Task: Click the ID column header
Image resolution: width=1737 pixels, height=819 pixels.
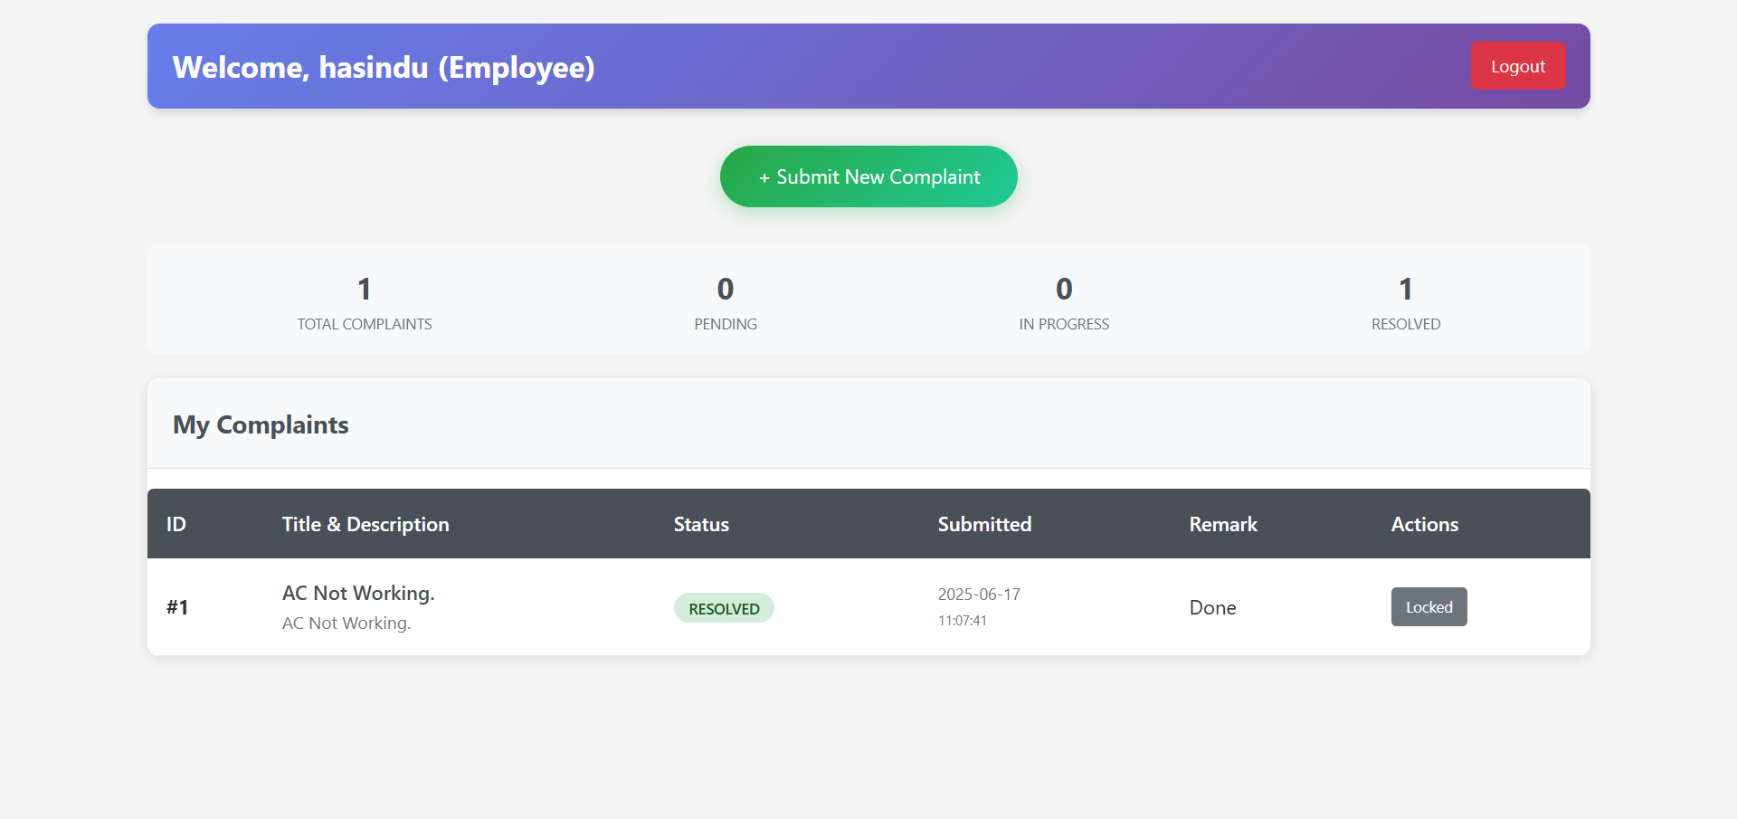Action: click(176, 525)
